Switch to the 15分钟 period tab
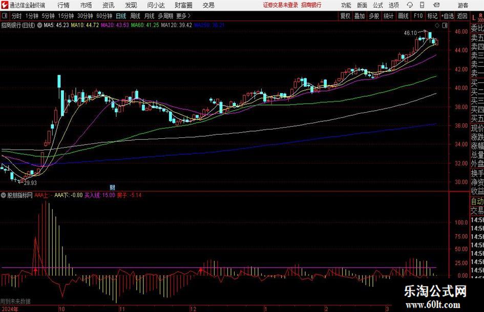The height and width of the screenshot is (312, 484). (x=66, y=16)
